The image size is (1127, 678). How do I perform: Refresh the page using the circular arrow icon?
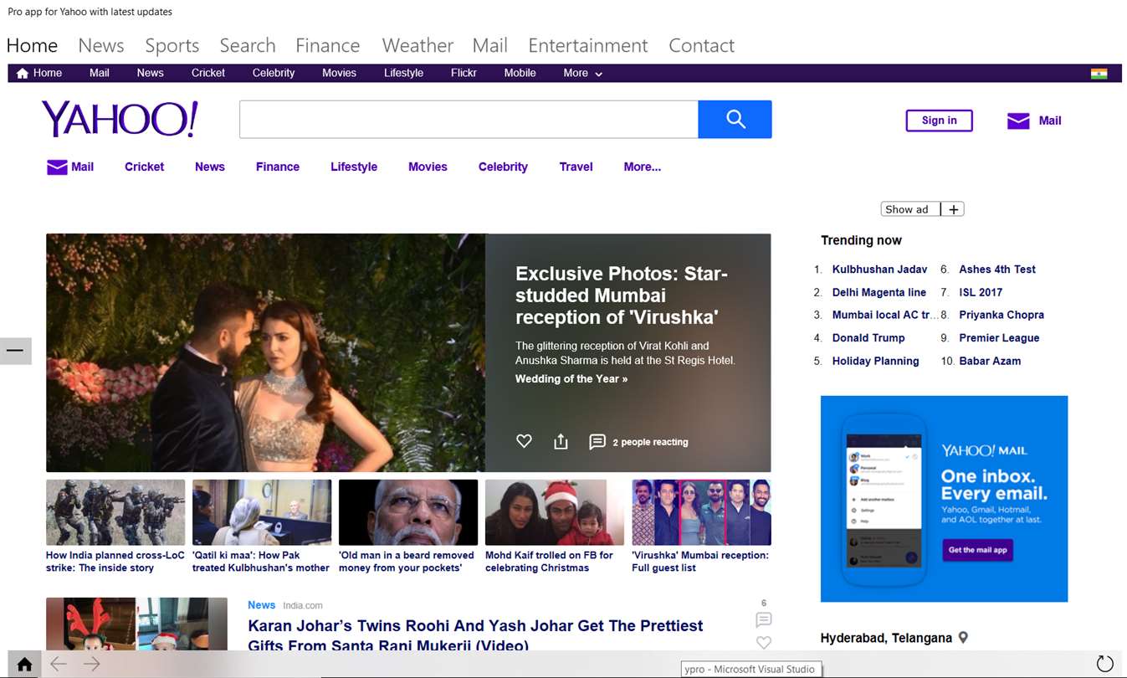[x=1105, y=664]
